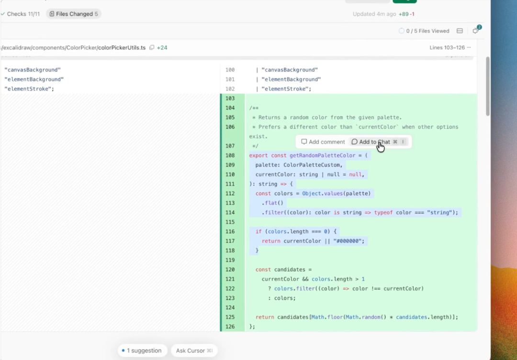Click left pane "elementStroke"; line

[x=29, y=89]
